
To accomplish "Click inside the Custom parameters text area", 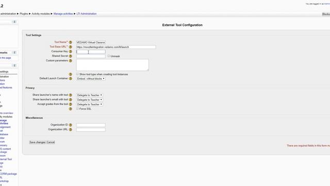I will (112, 65).
